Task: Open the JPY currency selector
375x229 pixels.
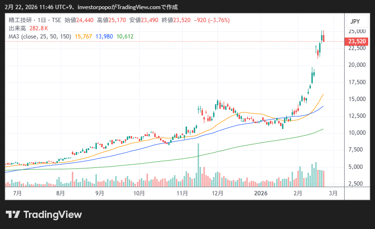Action: [x=355, y=22]
